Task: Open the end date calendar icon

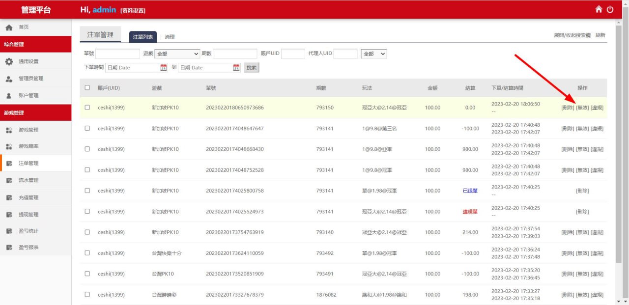Action: tap(236, 68)
